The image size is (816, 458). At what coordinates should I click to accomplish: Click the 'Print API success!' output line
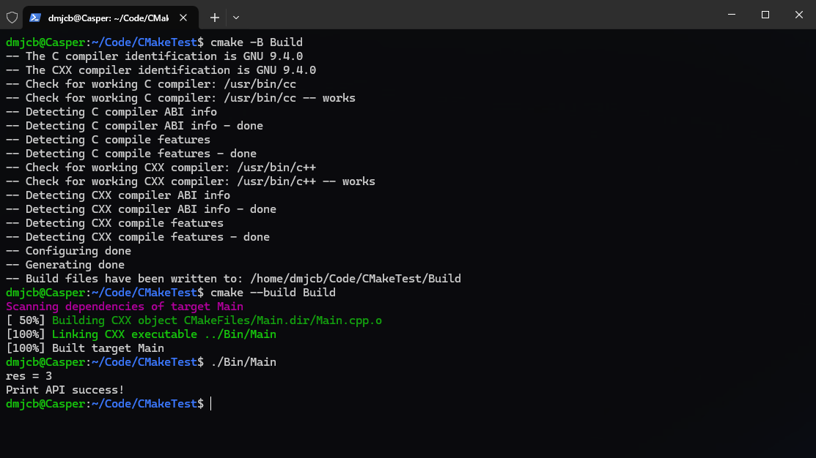[x=65, y=390]
